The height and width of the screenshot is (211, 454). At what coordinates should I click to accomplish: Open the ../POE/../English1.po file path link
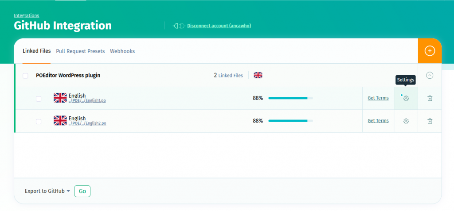87,100
